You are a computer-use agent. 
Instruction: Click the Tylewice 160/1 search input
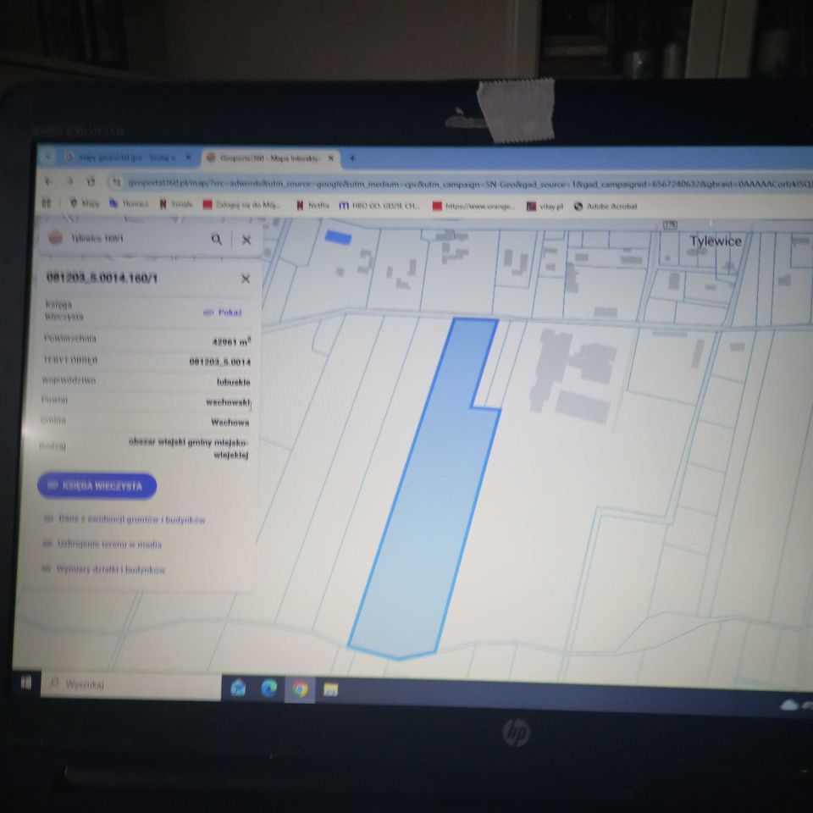[x=135, y=239]
